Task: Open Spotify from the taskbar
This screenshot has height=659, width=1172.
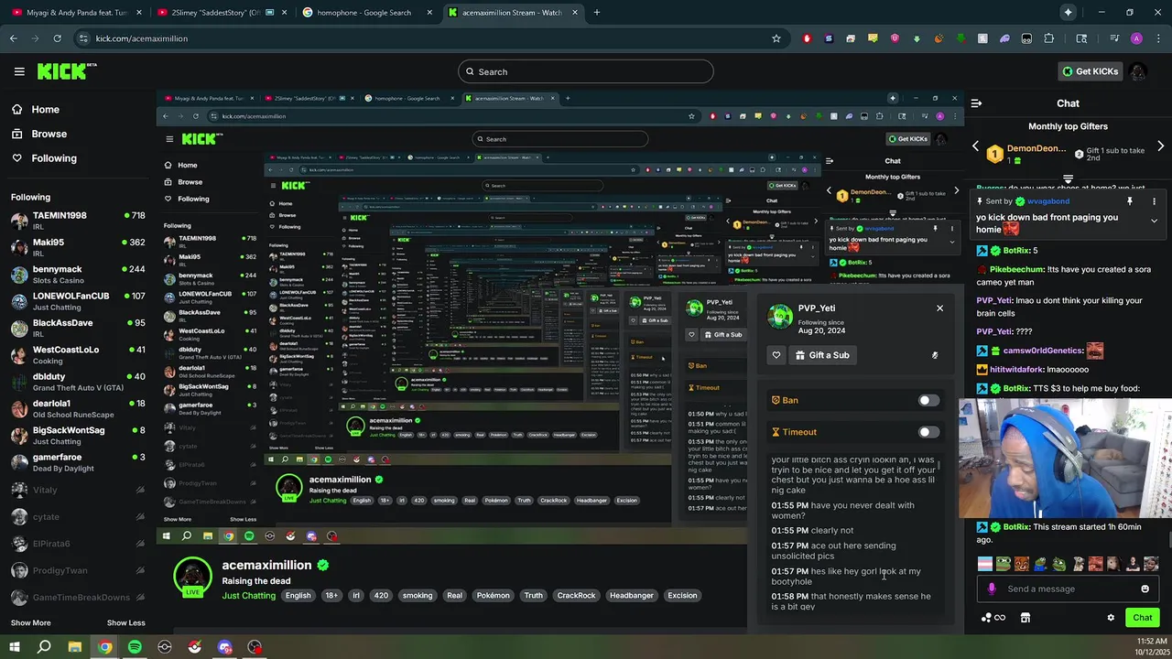Action: [x=135, y=647]
